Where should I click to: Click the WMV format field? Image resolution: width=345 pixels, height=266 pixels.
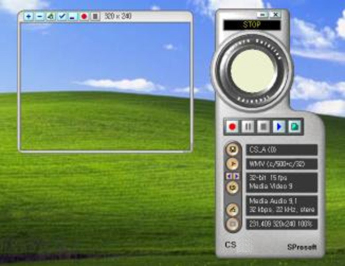point(282,164)
